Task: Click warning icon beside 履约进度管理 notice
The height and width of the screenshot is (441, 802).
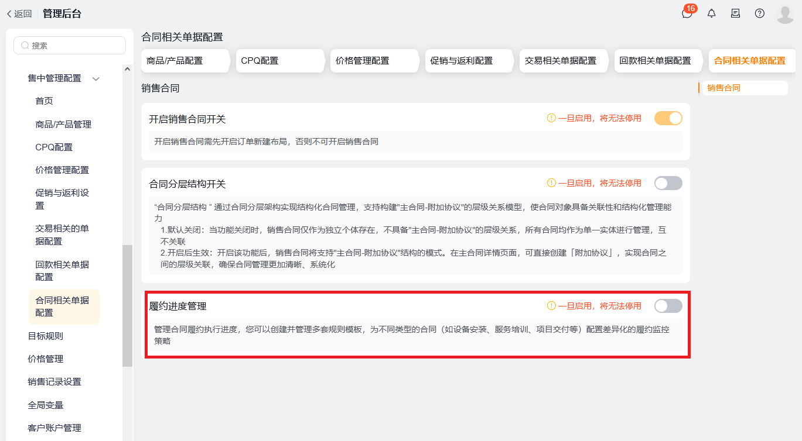Action: pos(551,306)
